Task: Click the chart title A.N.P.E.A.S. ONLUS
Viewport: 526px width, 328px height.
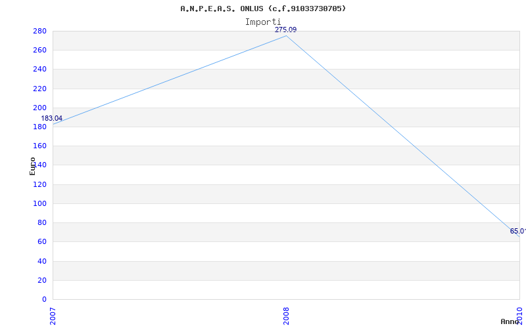Action: pos(263,9)
